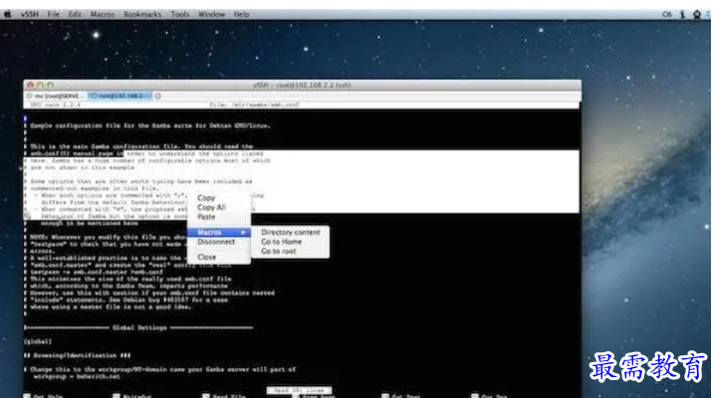Click the Global Settings header line
The width and height of the screenshot is (713, 398).
click(x=138, y=327)
